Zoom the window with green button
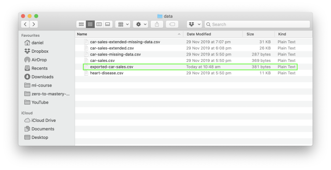331x170 pixels. point(36,16)
